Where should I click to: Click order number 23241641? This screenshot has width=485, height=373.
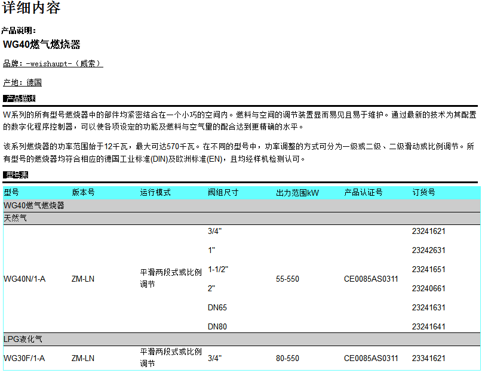429,326
